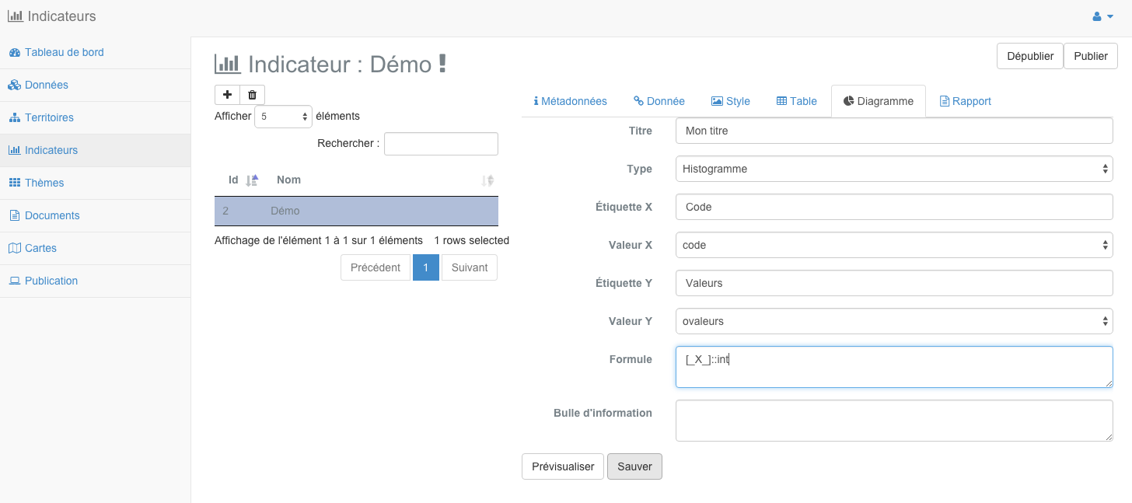Click the Indicateurs brand title
The image size is (1132, 503).
pos(62,16)
